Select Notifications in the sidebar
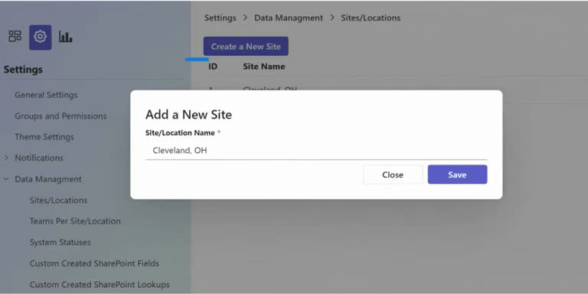Image resolution: width=588 pixels, height=294 pixels. tap(39, 158)
